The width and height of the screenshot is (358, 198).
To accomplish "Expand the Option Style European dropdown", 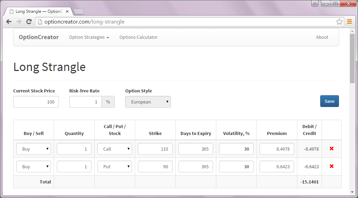I will (x=148, y=102).
